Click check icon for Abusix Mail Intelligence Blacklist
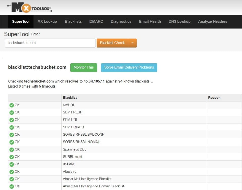The width and height of the screenshot is (242, 190). tap(12, 179)
